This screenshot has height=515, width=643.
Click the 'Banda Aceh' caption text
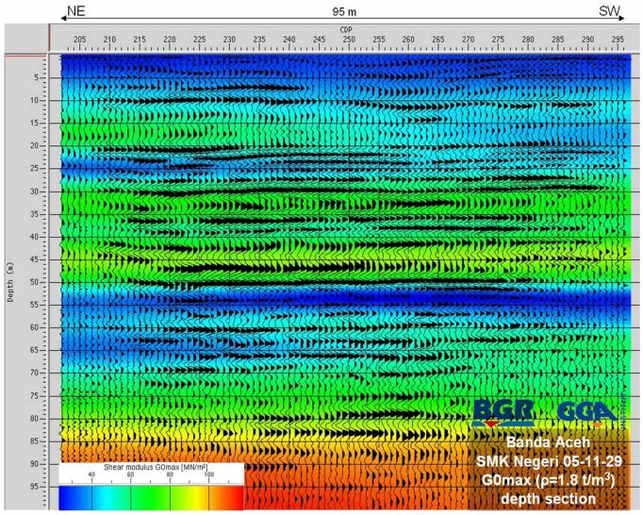[551, 440]
